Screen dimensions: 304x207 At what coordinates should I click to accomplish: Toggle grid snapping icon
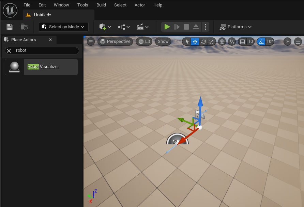[x=242, y=42]
